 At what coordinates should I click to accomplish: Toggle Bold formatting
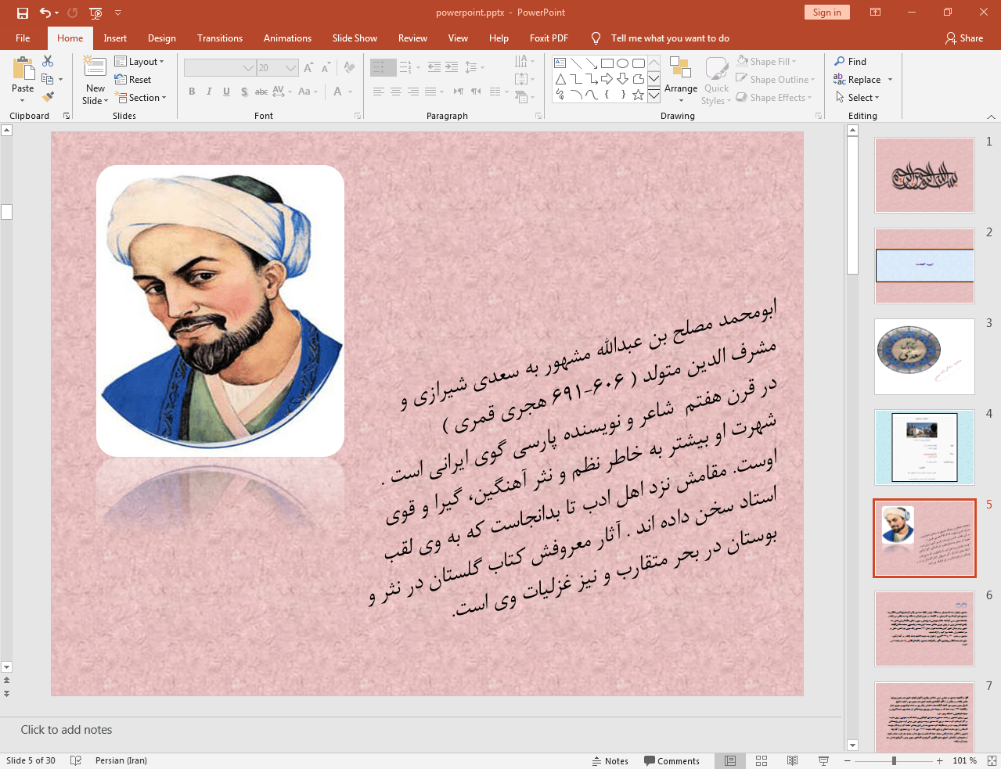[192, 92]
